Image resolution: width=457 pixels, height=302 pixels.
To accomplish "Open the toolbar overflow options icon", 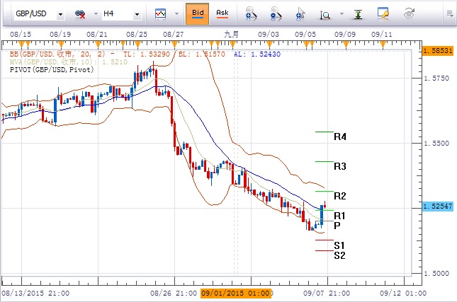I will [450, 13].
